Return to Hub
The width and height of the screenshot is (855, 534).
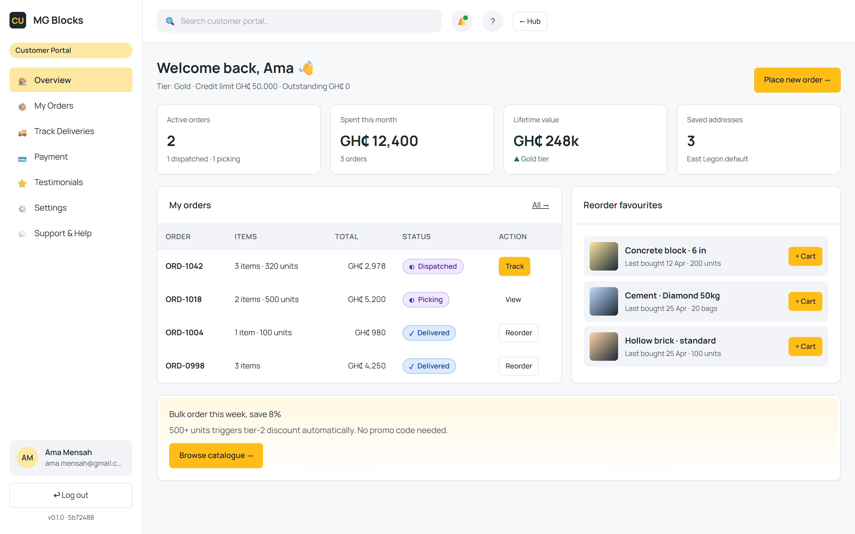530,21
